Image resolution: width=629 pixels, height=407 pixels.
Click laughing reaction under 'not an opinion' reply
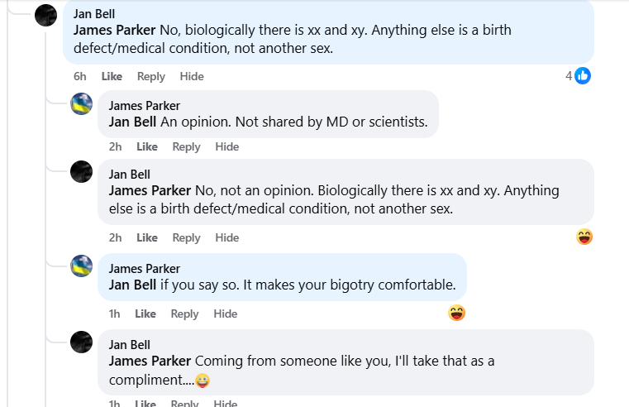(x=584, y=237)
